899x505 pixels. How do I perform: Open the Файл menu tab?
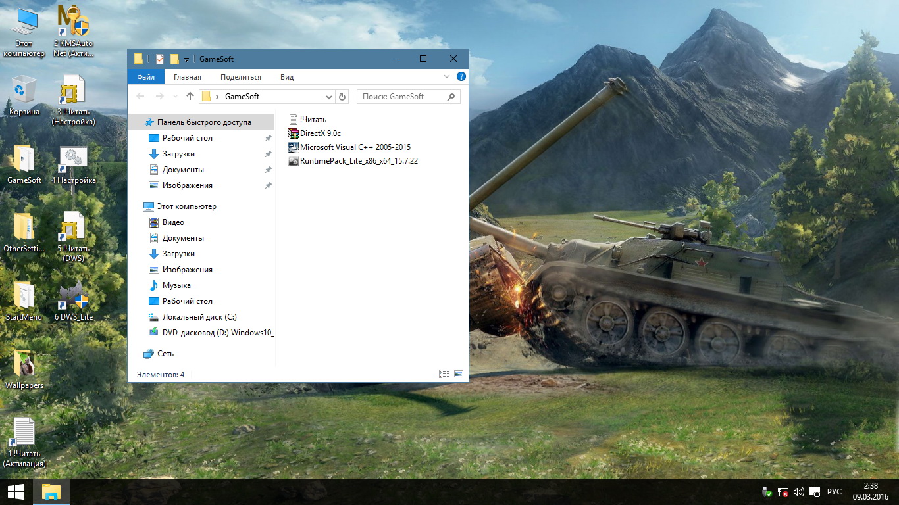pyautogui.click(x=146, y=77)
